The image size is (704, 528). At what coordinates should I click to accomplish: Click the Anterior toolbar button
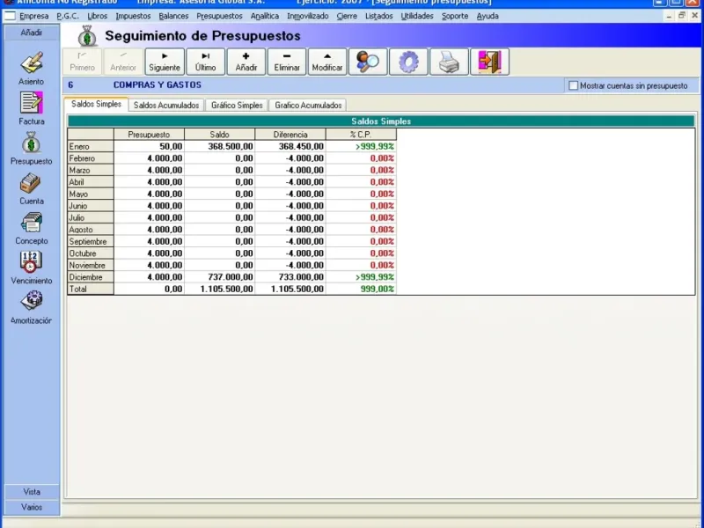click(x=123, y=62)
